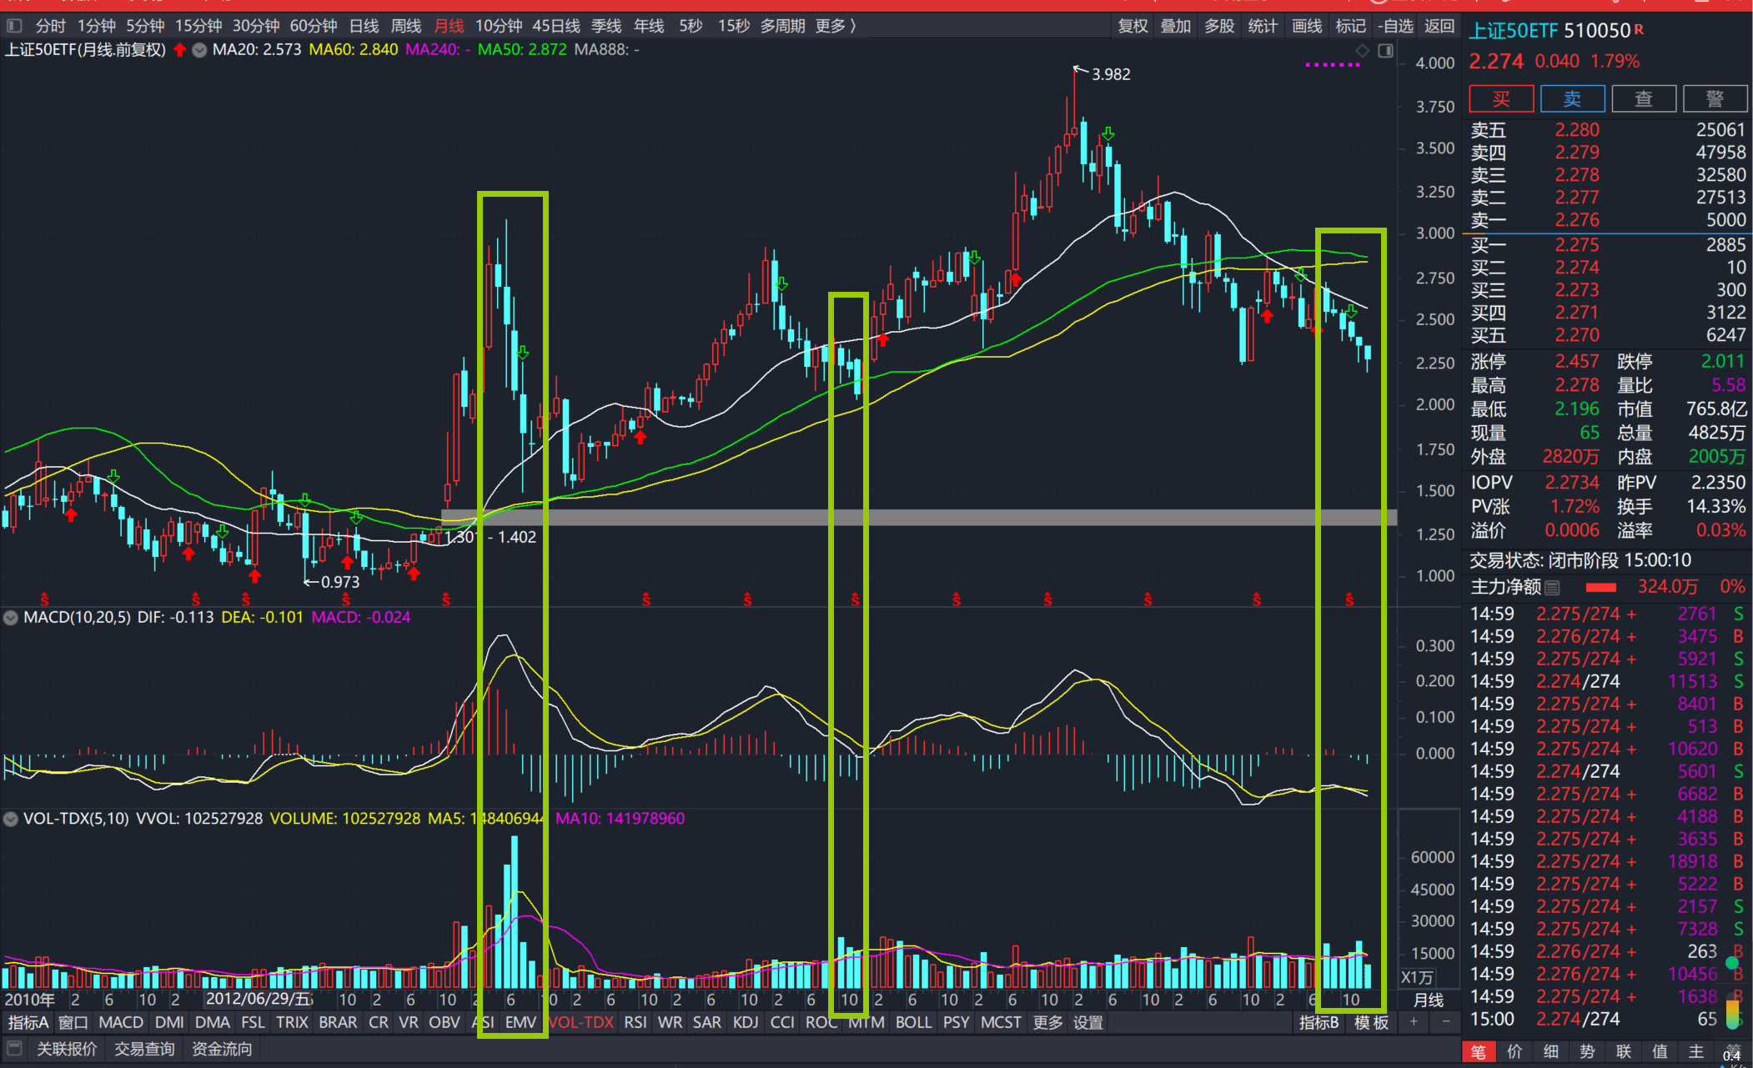Click the red 买 buy button
Screen dimensions: 1753x1068
[1500, 99]
